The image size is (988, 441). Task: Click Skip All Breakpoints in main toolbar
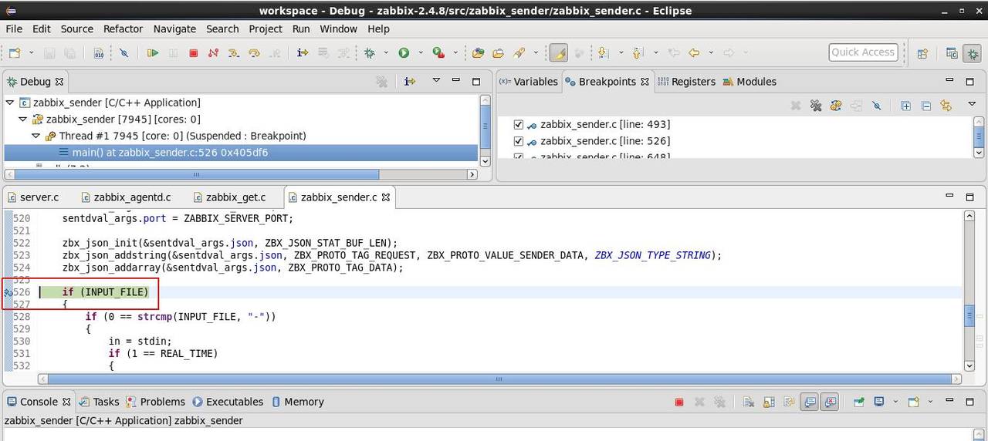pos(123,53)
